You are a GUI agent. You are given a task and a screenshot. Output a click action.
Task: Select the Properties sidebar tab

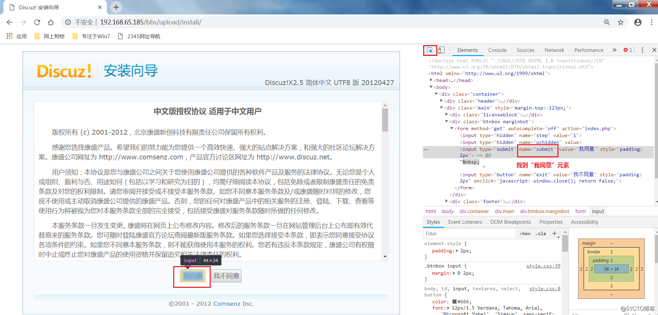551,222
